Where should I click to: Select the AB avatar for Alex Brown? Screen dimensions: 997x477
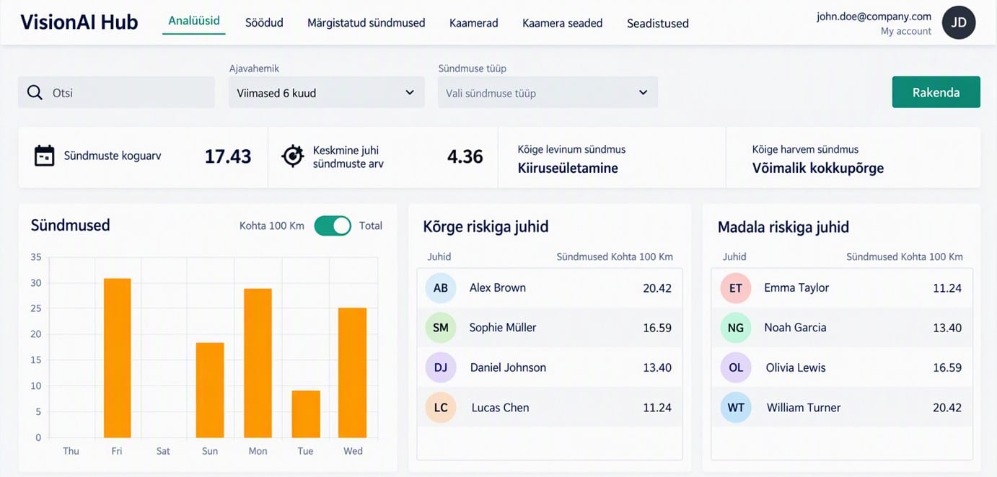click(x=441, y=288)
